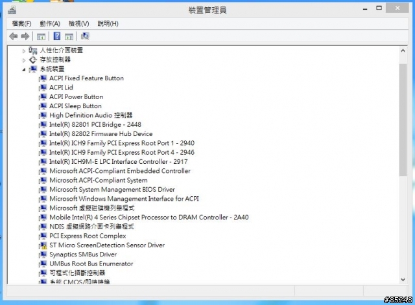415x305 pixels.
Task: Select ST Micro ScreenDetection Sensor Driver
Action: coord(107,245)
